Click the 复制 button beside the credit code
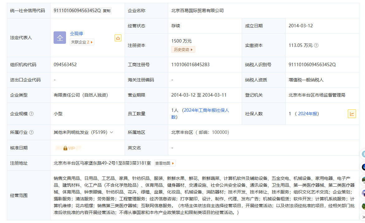The width and height of the screenshot is (365, 223). [x=107, y=11]
